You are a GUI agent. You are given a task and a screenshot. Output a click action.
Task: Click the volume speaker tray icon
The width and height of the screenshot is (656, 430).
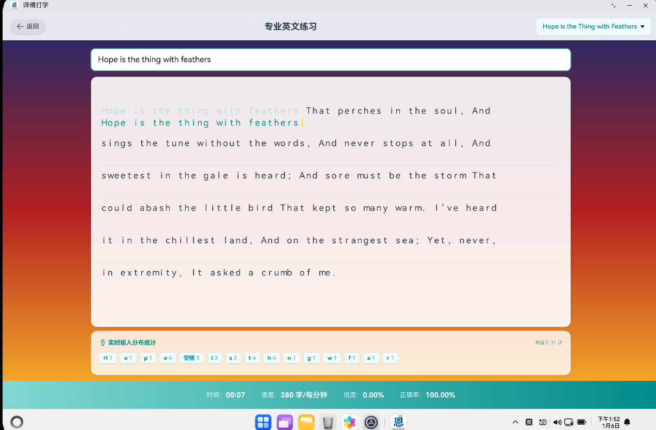click(x=557, y=422)
